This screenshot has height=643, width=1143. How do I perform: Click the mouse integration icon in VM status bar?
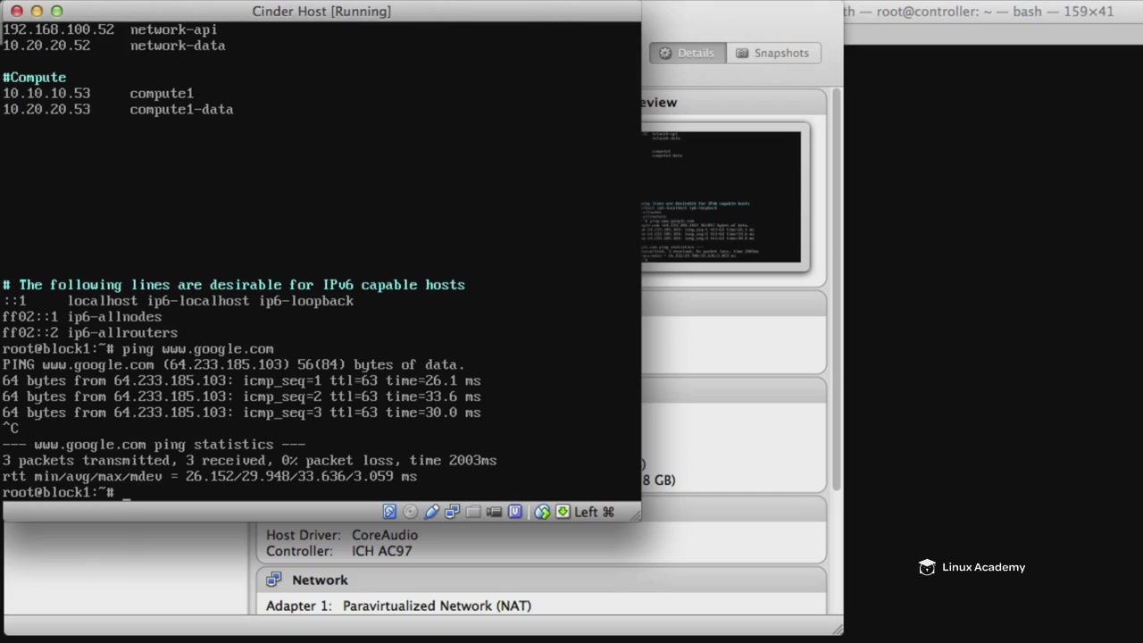click(x=542, y=512)
